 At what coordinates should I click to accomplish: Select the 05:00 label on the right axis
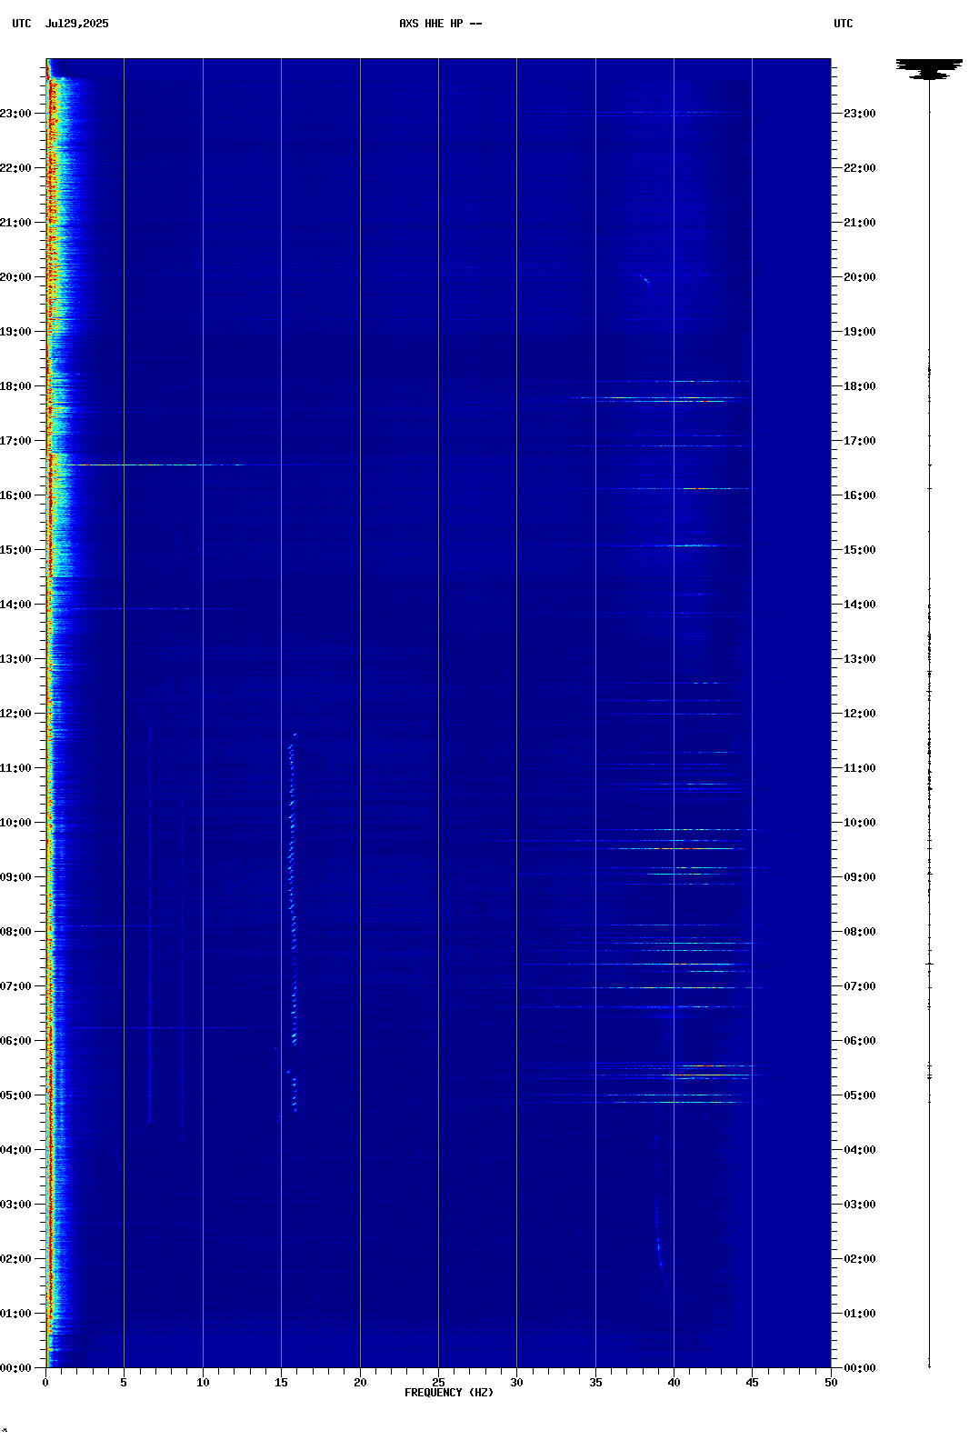tap(859, 1095)
